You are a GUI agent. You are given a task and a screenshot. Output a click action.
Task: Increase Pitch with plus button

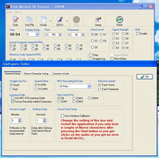click(60, 35)
